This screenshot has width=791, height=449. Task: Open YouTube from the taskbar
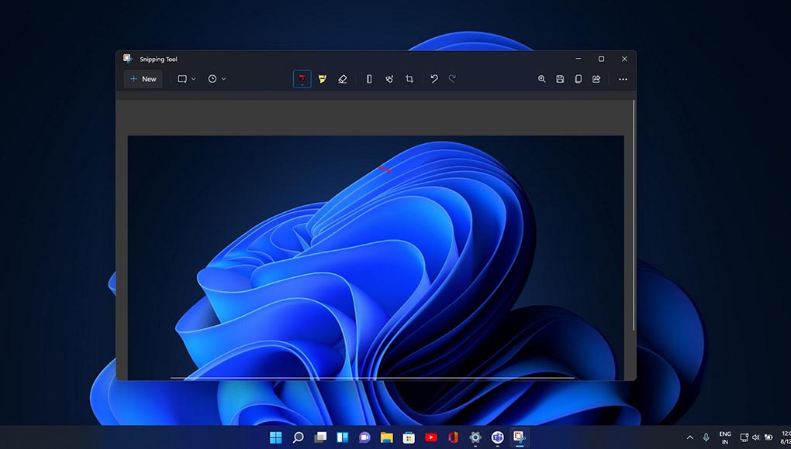[431, 437]
